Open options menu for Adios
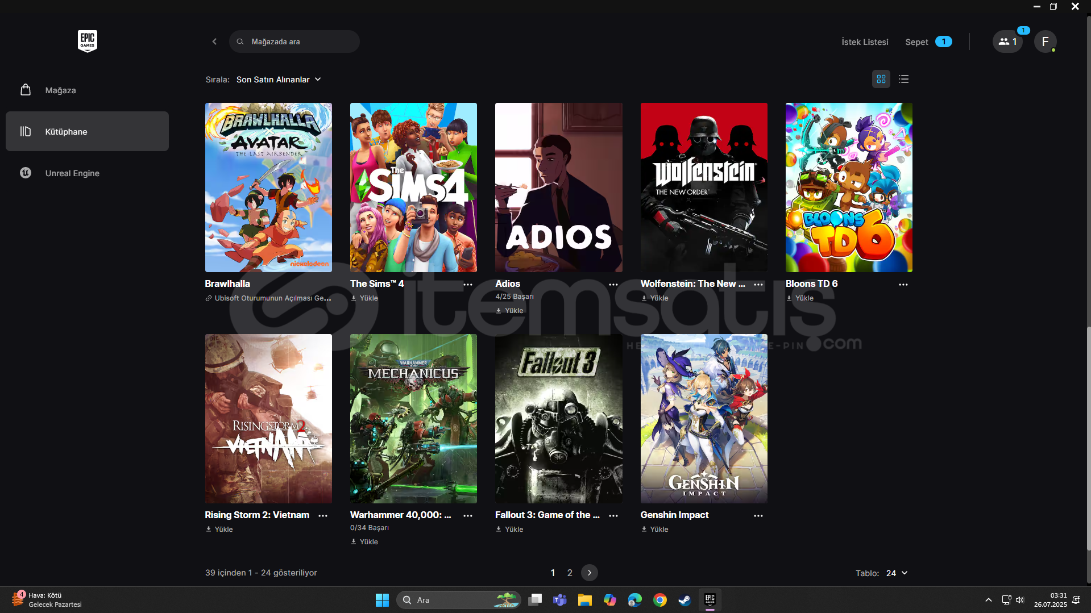 [x=613, y=285]
